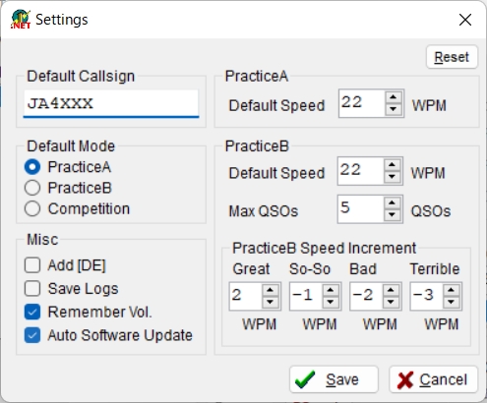Close the Settings dialog window

point(465,20)
